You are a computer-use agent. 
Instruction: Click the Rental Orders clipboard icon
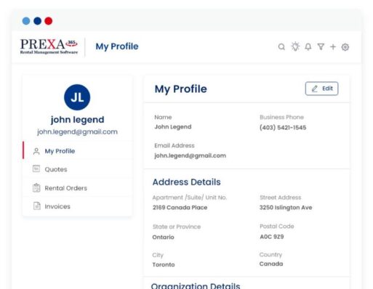tap(36, 187)
